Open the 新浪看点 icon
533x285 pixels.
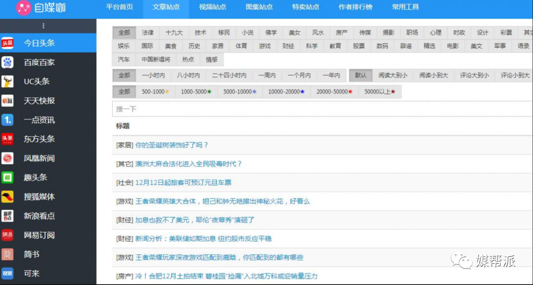click(x=8, y=216)
